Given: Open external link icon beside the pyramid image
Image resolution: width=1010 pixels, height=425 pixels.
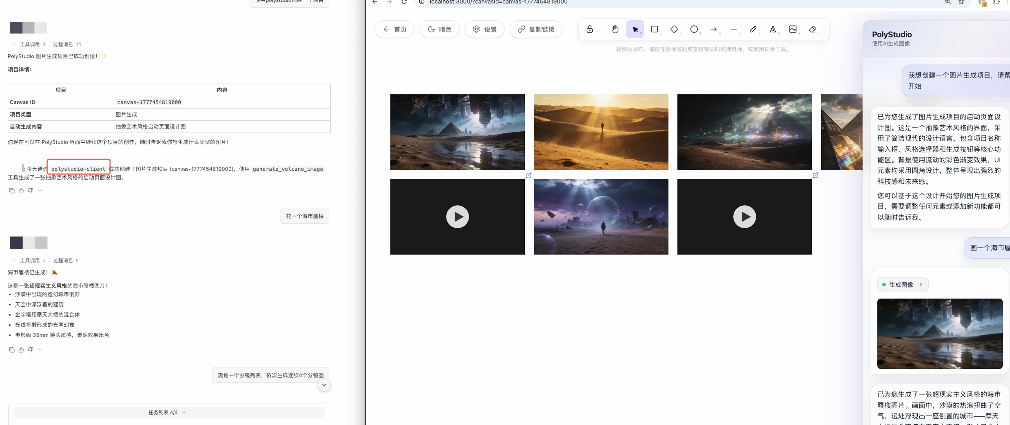Looking at the screenshot, I should pos(528,175).
